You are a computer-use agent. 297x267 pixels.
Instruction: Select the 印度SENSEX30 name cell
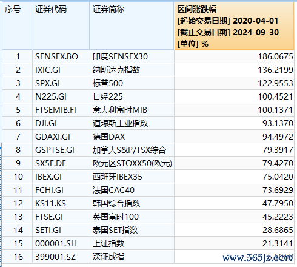[x=132, y=56]
